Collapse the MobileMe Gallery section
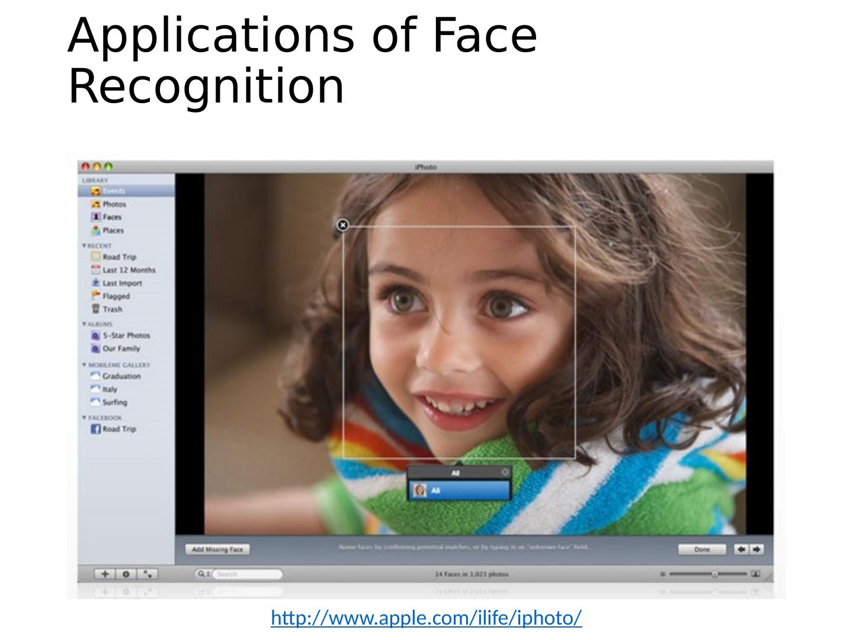 [84, 364]
